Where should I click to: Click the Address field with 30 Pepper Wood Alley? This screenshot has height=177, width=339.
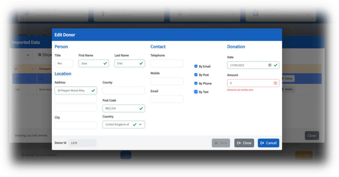tap(76, 90)
